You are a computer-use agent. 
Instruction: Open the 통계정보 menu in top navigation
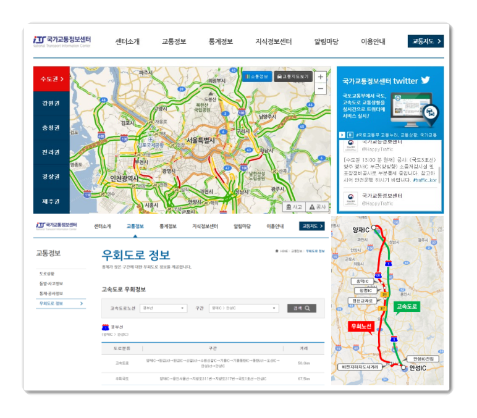(x=221, y=41)
